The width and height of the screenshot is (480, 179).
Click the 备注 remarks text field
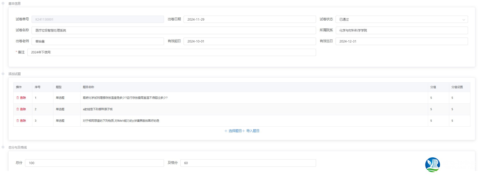[x=171, y=52]
